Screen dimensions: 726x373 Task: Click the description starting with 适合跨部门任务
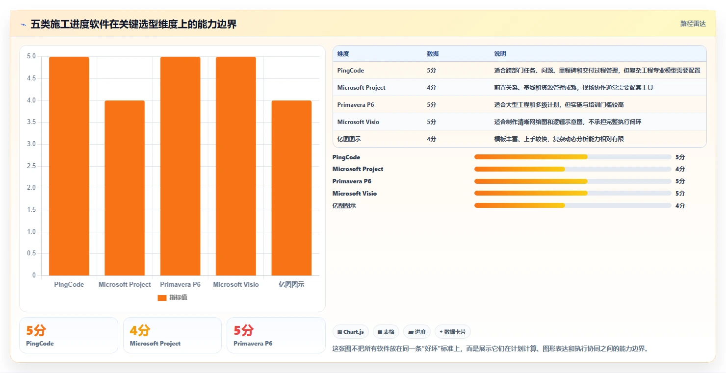(x=597, y=71)
